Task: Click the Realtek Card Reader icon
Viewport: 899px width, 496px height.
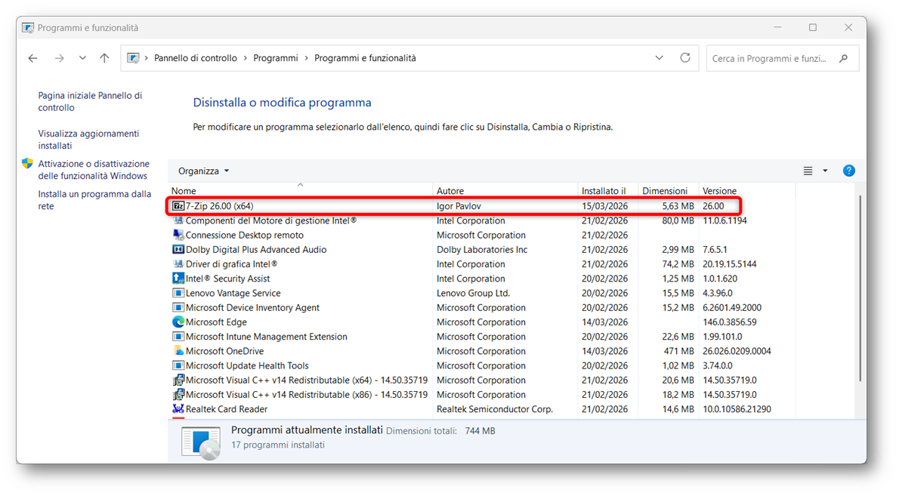Action: tap(178, 409)
